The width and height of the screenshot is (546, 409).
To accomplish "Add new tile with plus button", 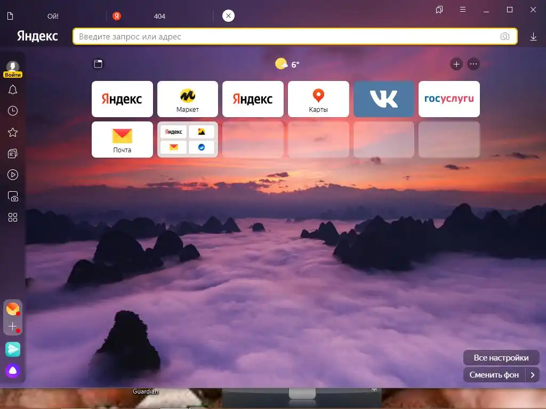I will (456, 64).
